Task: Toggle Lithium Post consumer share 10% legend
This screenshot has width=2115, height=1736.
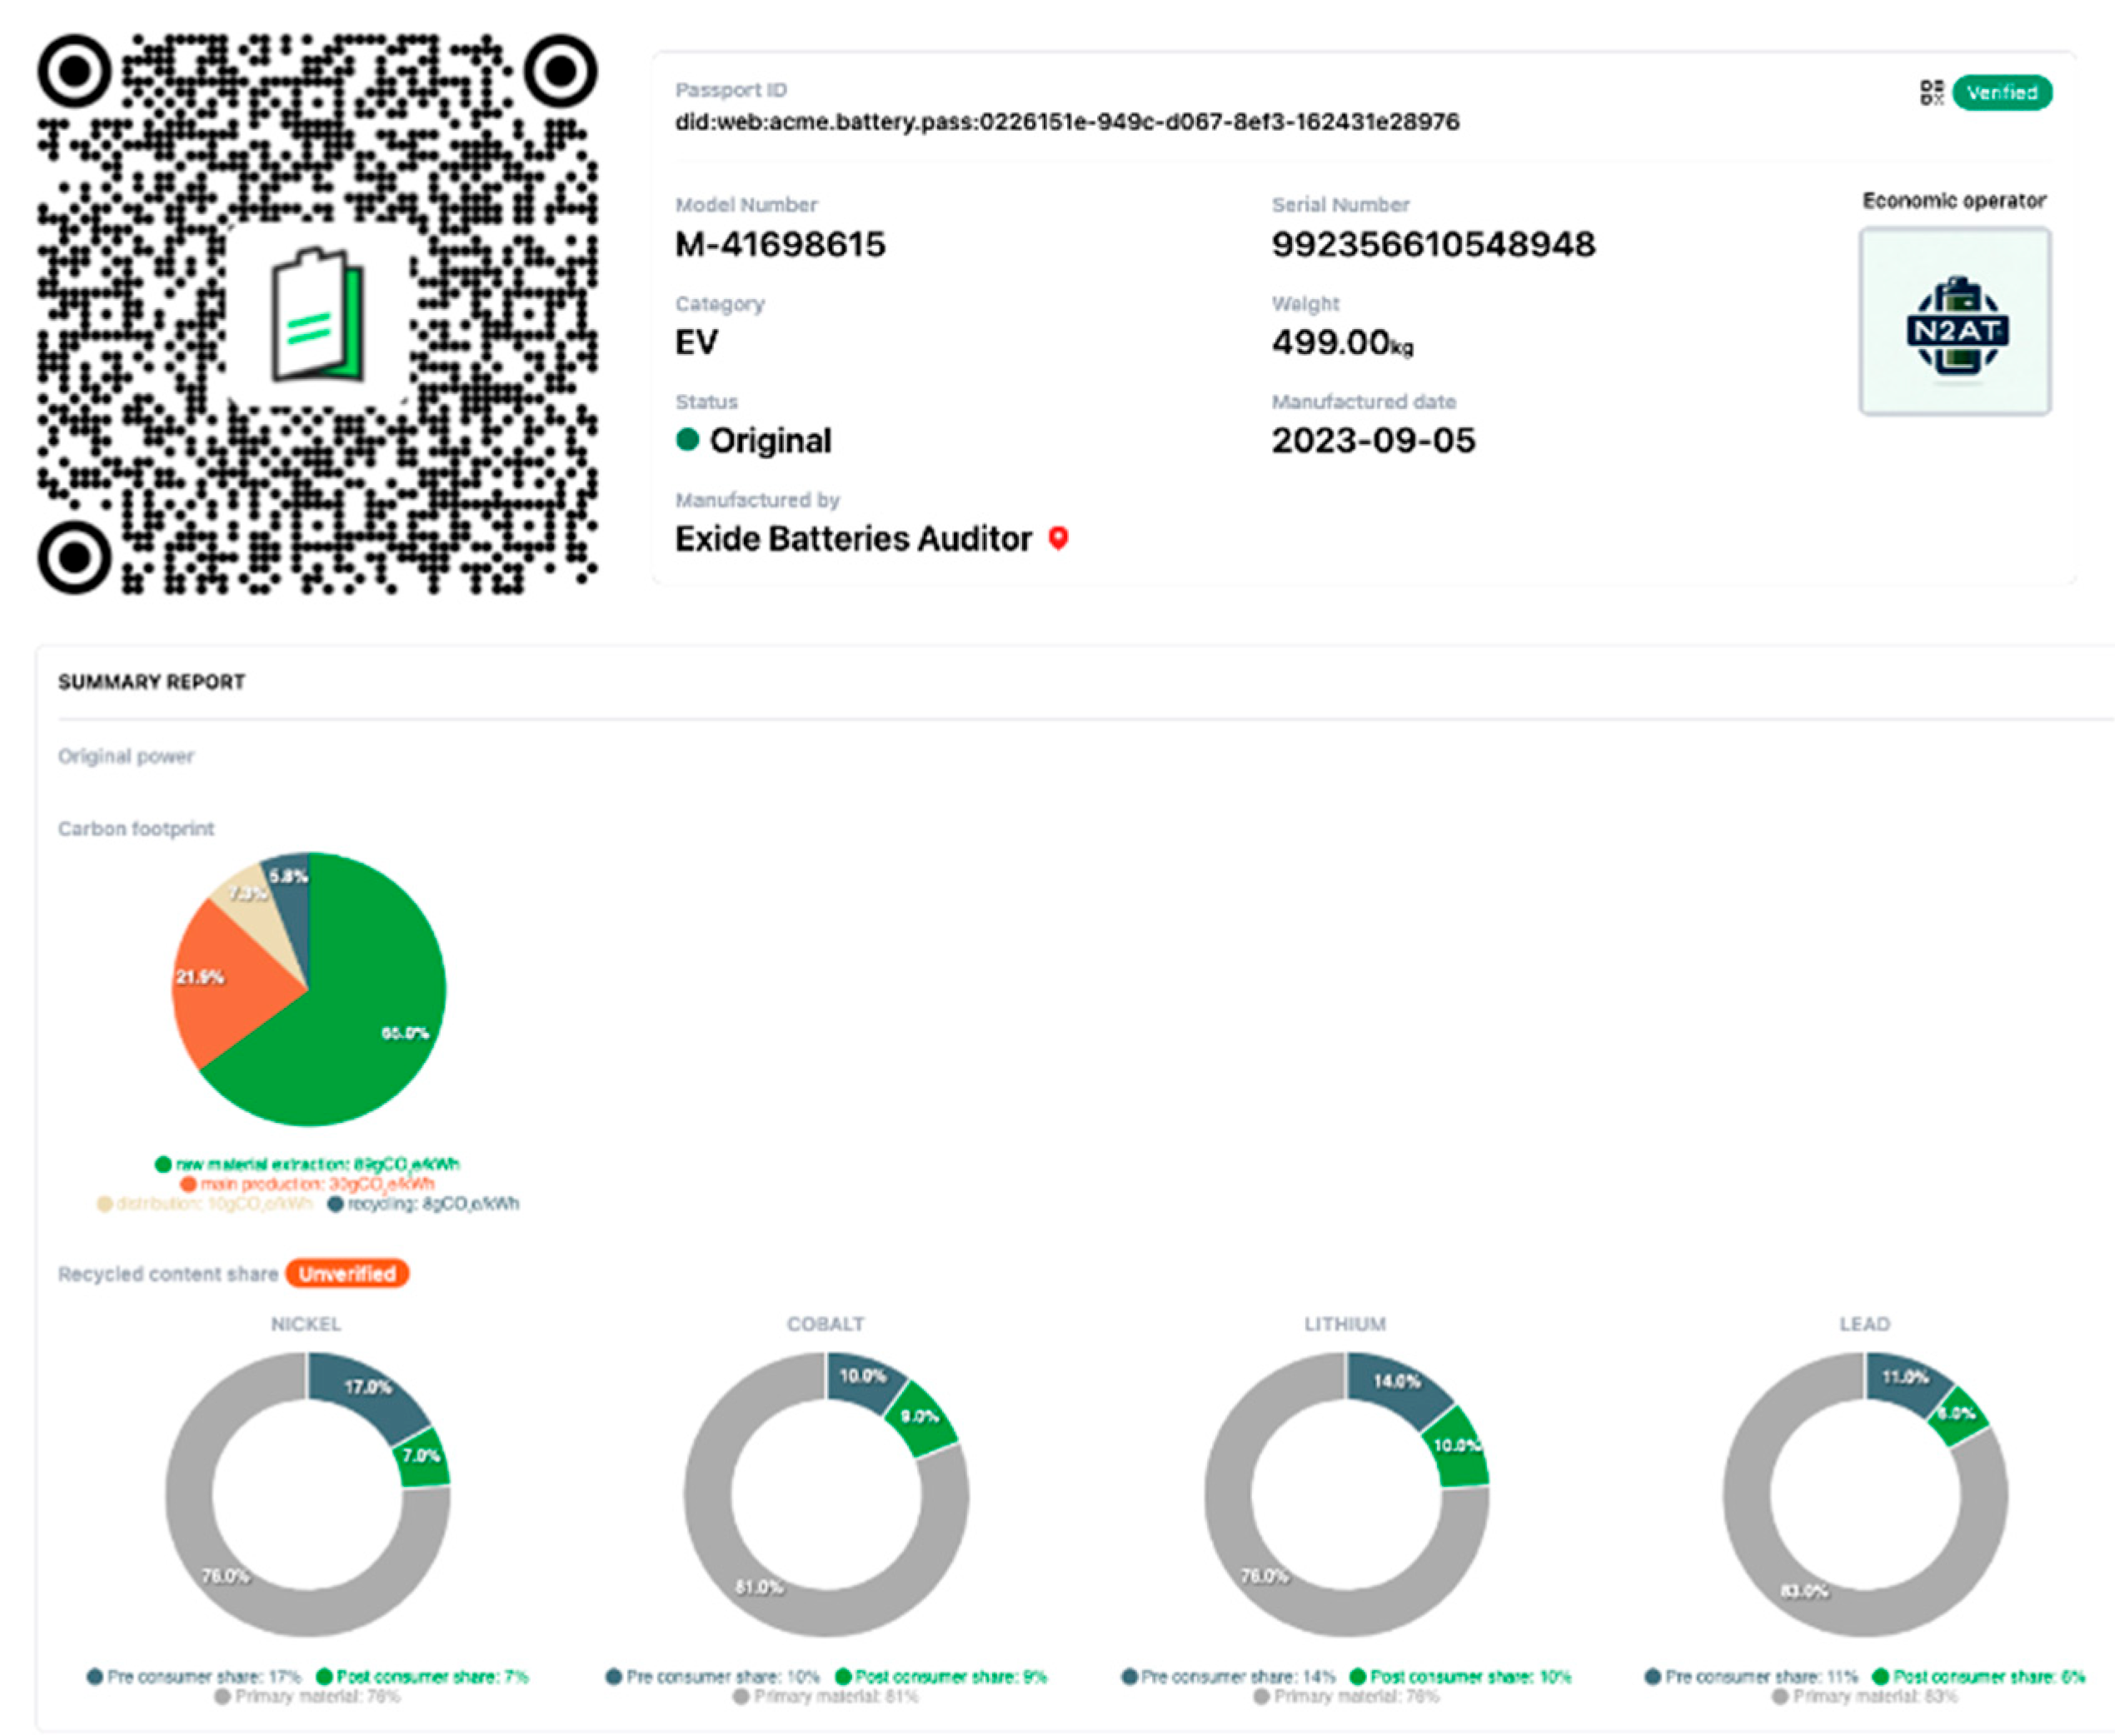Action: coord(1461,1677)
